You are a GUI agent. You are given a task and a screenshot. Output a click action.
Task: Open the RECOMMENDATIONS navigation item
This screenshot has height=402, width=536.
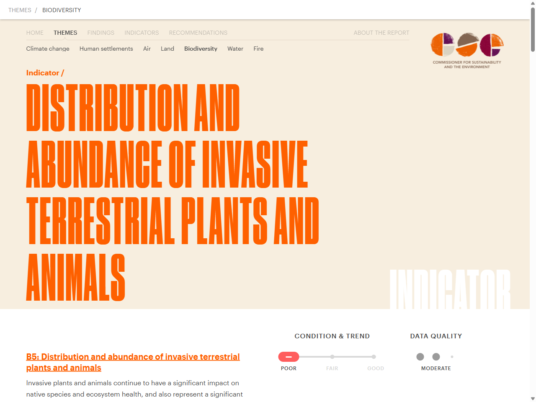pyautogui.click(x=198, y=33)
